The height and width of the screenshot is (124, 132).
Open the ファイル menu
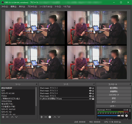[4, 6]
